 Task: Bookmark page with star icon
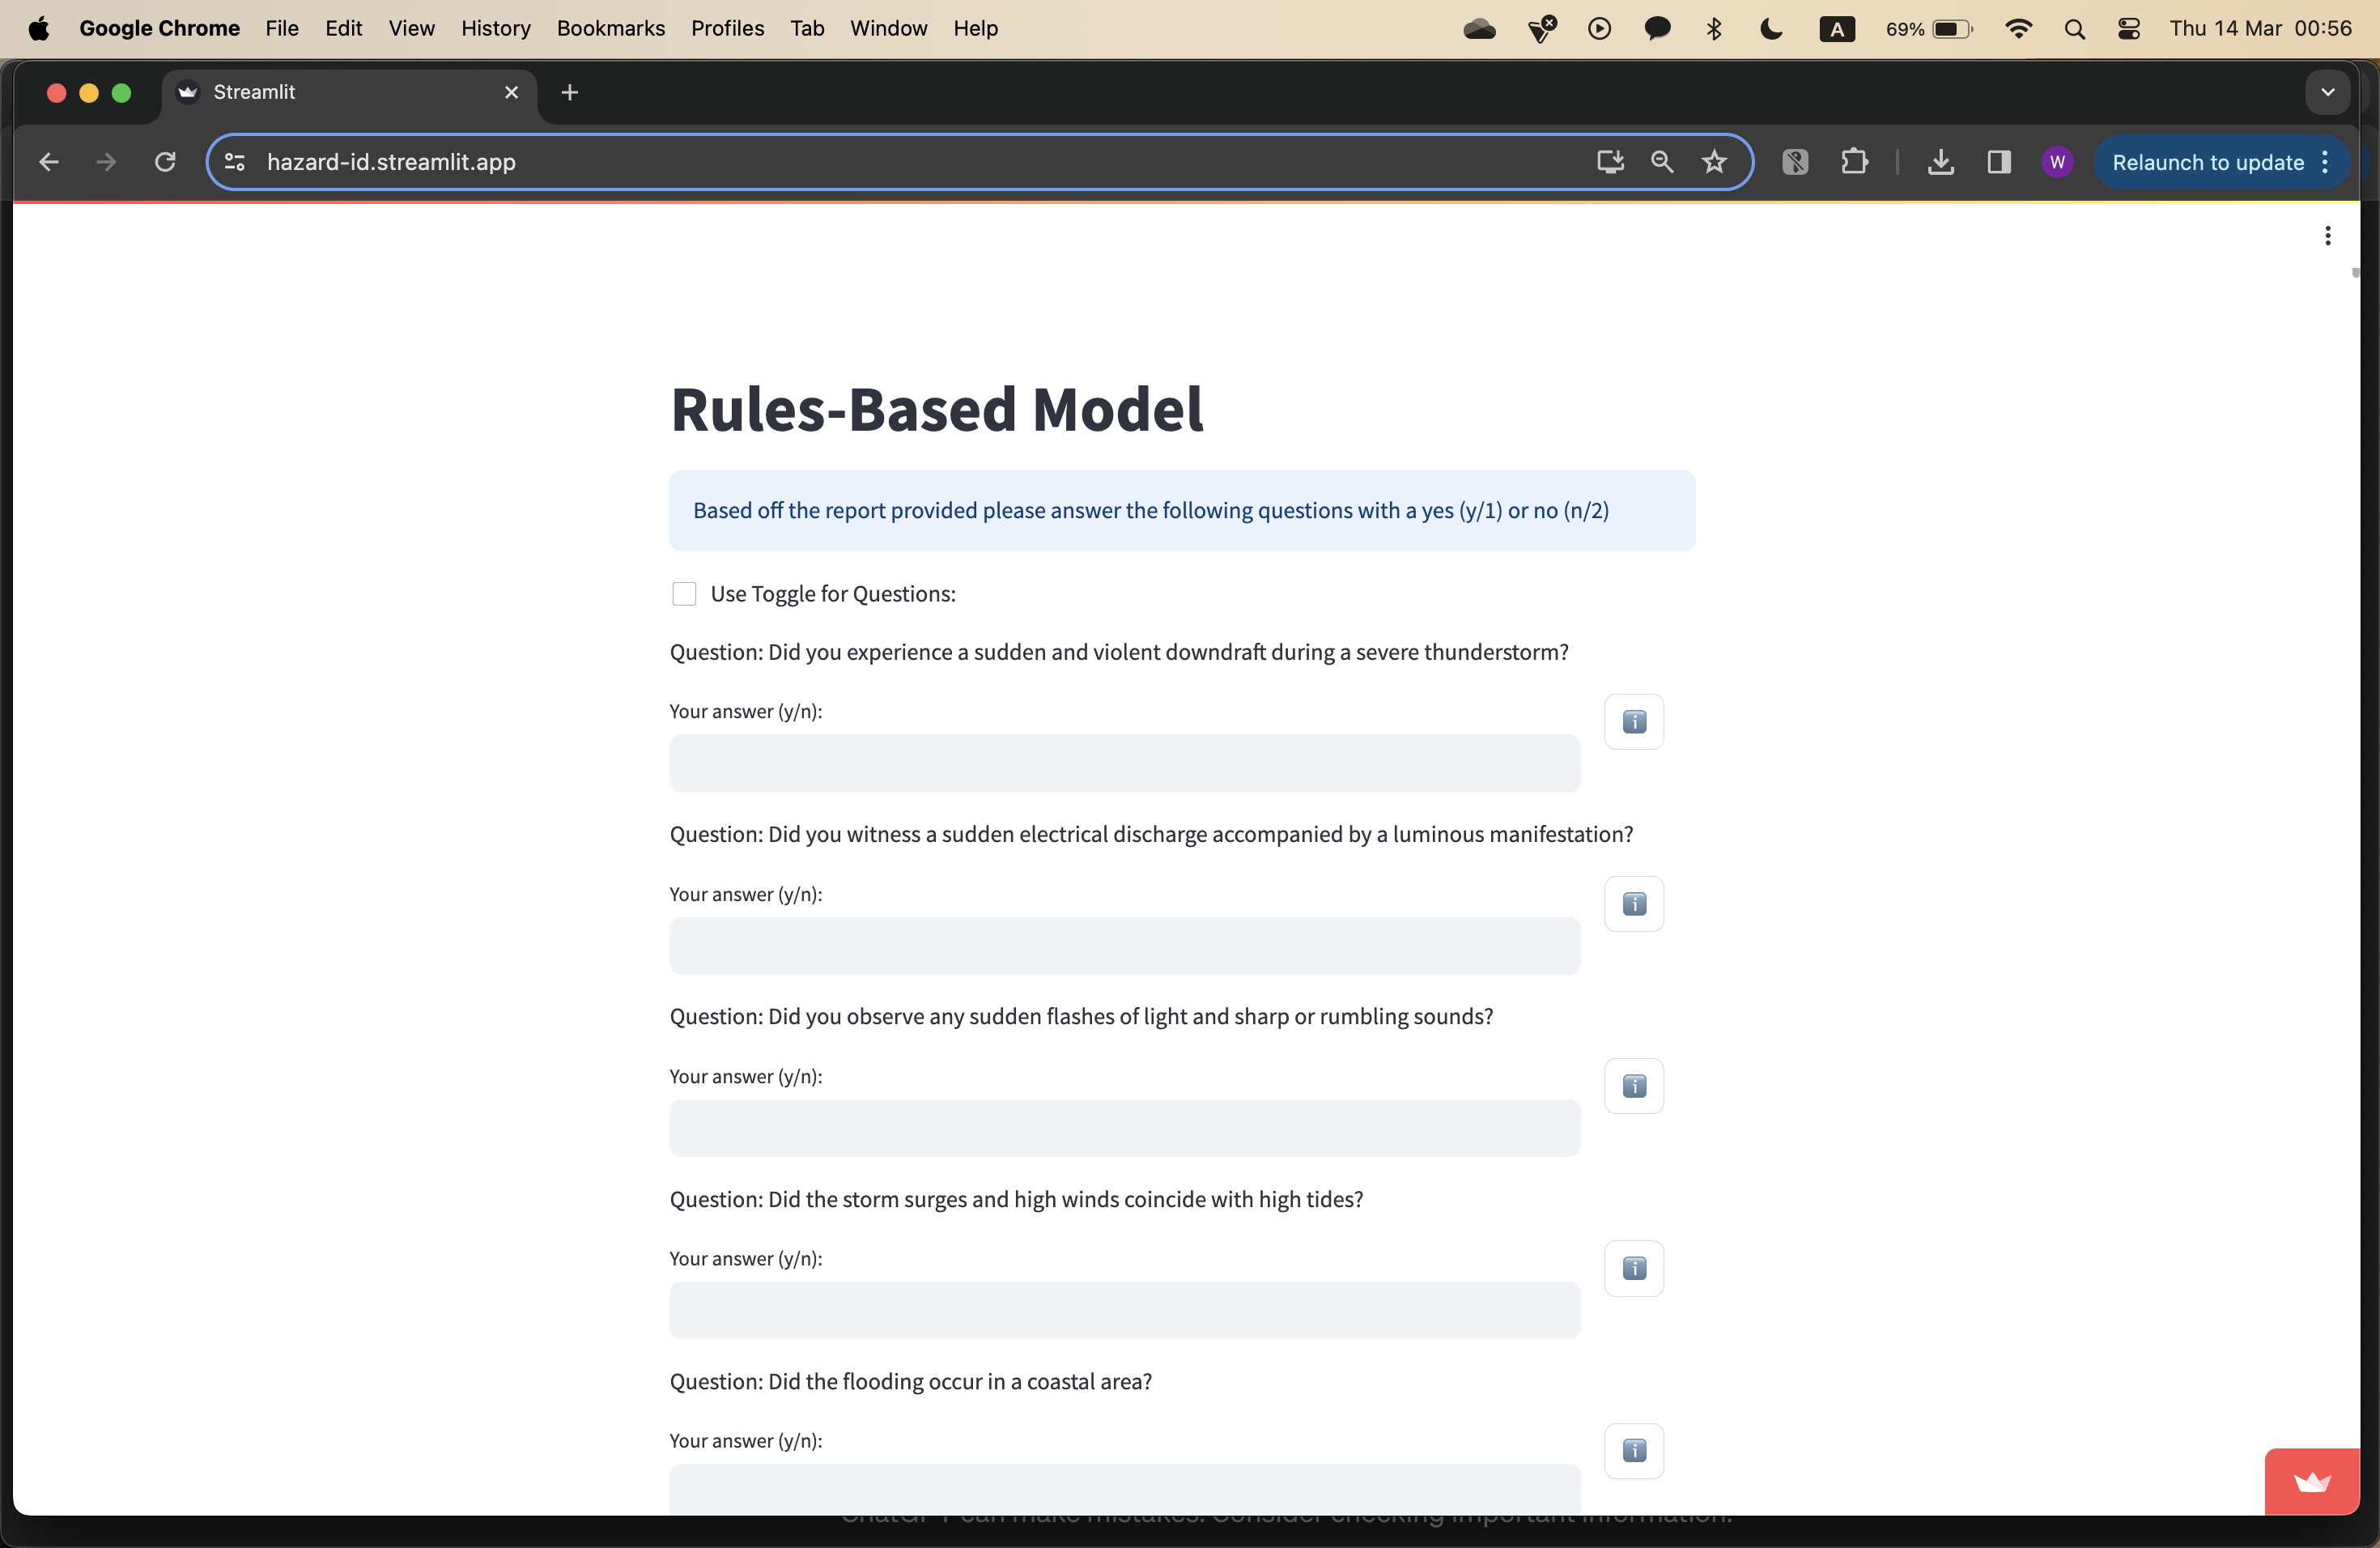coord(1714,162)
